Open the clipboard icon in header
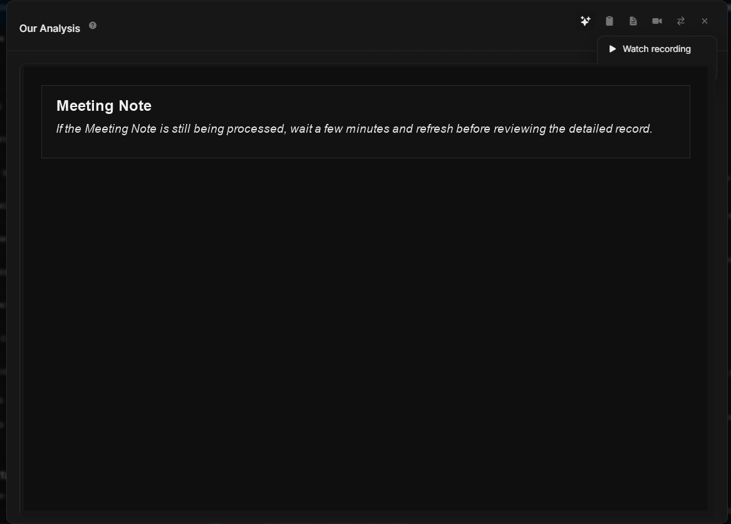This screenshot has width=731, height=524. (609, 21)
